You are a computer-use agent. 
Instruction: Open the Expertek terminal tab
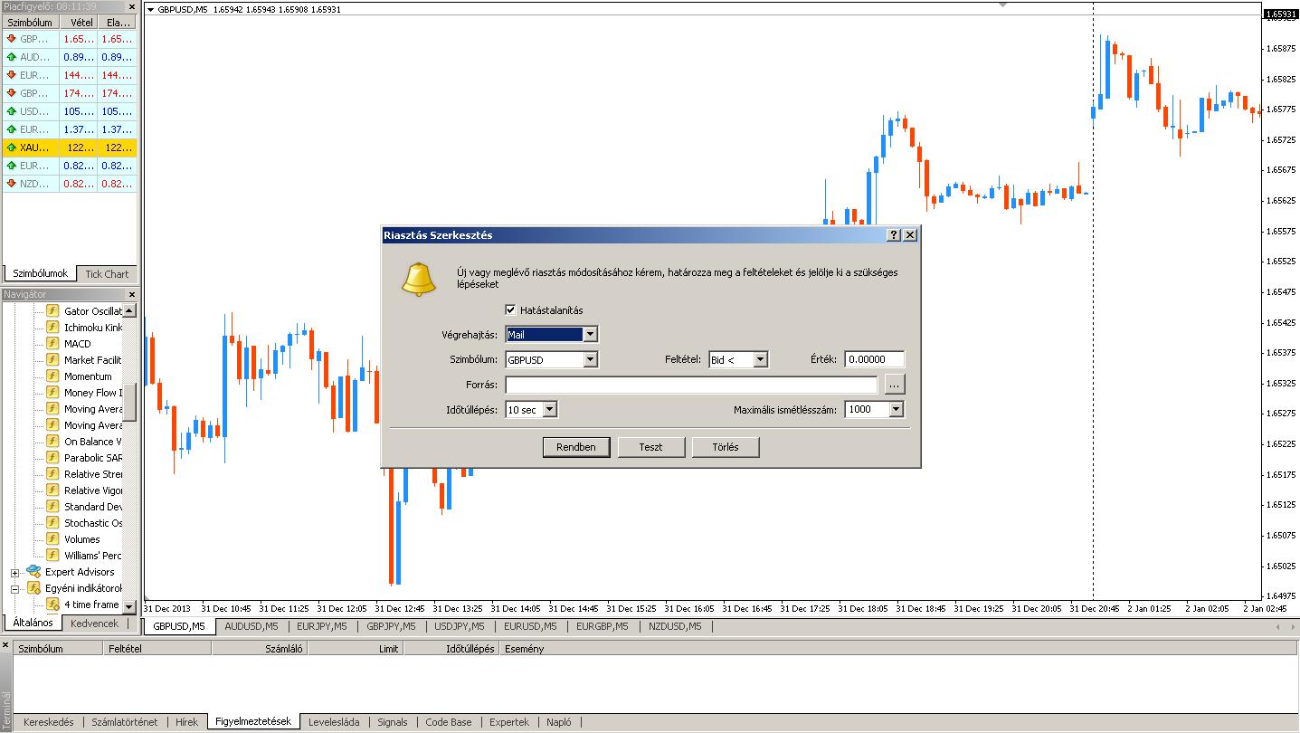point(509,722)
